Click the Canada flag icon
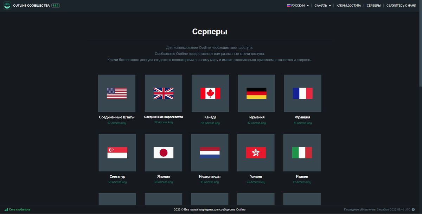Image resolution: width=422 pixels, height=214 pixels. pos(210,93)
